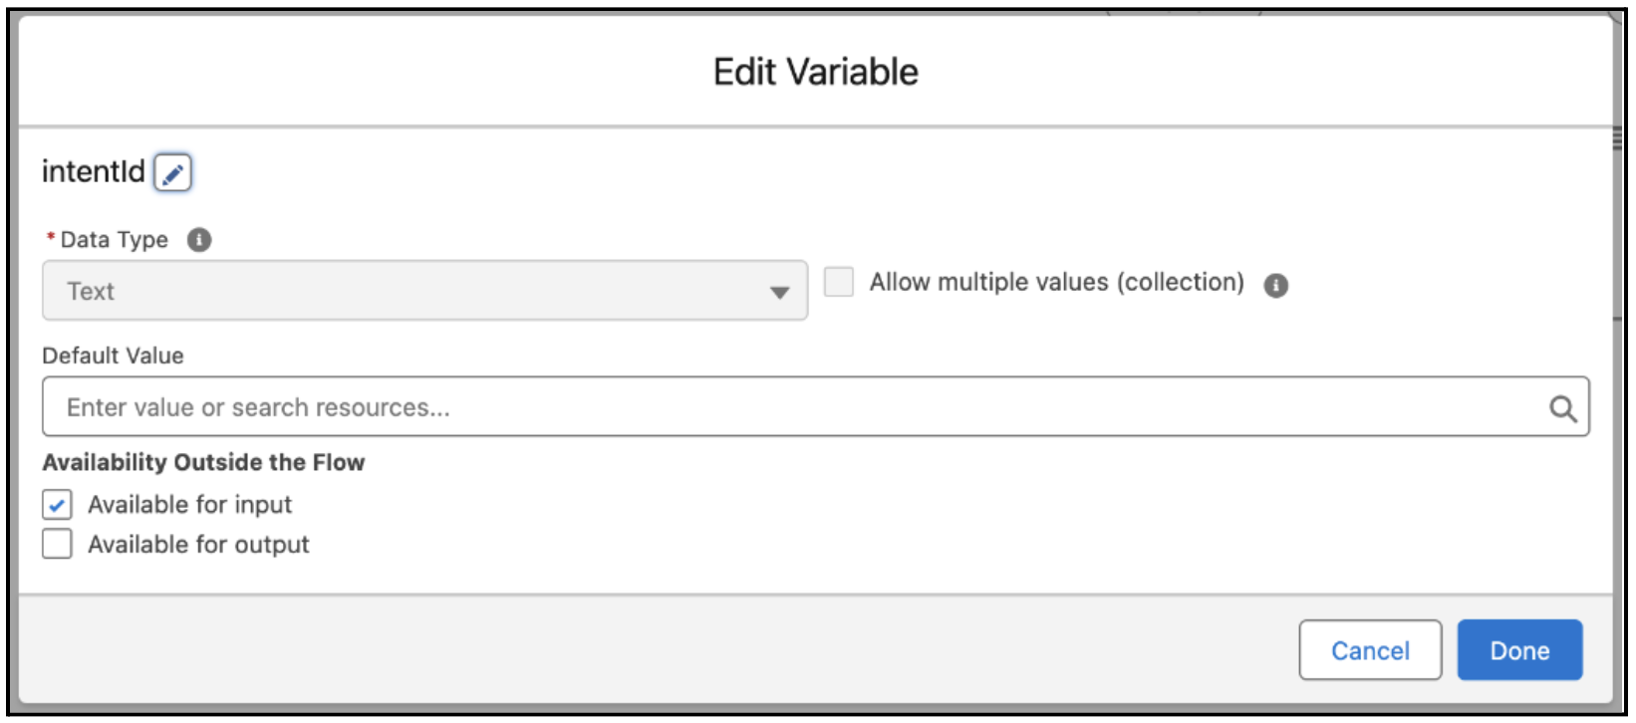Expand the Data Type dropdown arrow
The height and width of the screenshot is (723, 1636).
779,293
